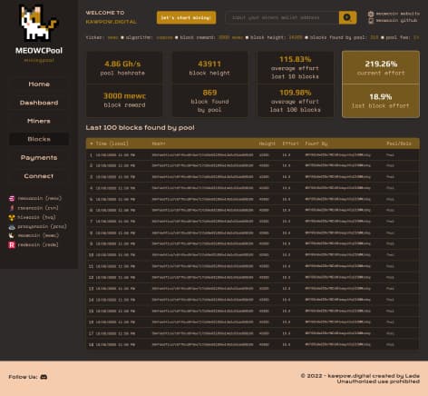
Task: Click the ravencoin coin icon
Action: click(x=12, y=208)
